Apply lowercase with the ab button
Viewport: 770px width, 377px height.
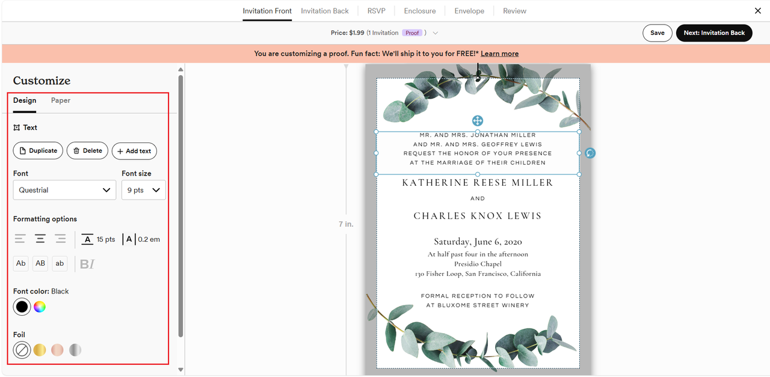point(60,263)
